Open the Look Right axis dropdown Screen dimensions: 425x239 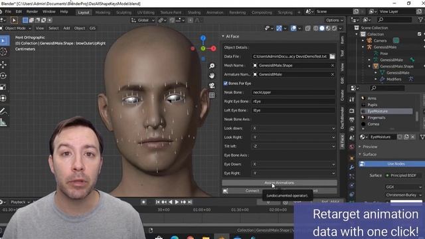point(294,137)
